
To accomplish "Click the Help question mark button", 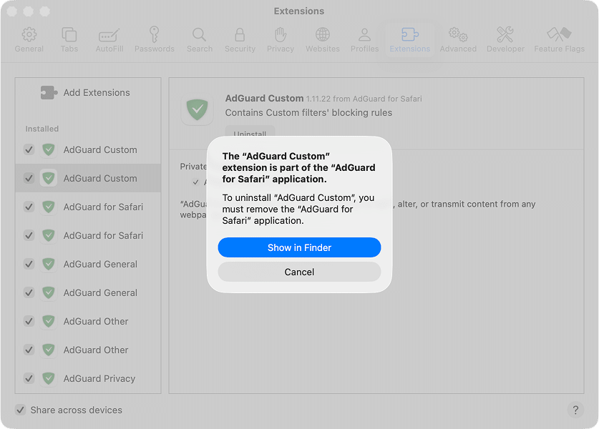I will coord(575,410).
